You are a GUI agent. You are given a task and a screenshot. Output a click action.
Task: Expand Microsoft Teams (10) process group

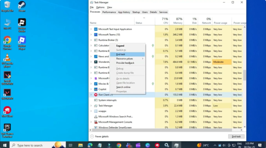pyautogui.click(x=91, y=34)
